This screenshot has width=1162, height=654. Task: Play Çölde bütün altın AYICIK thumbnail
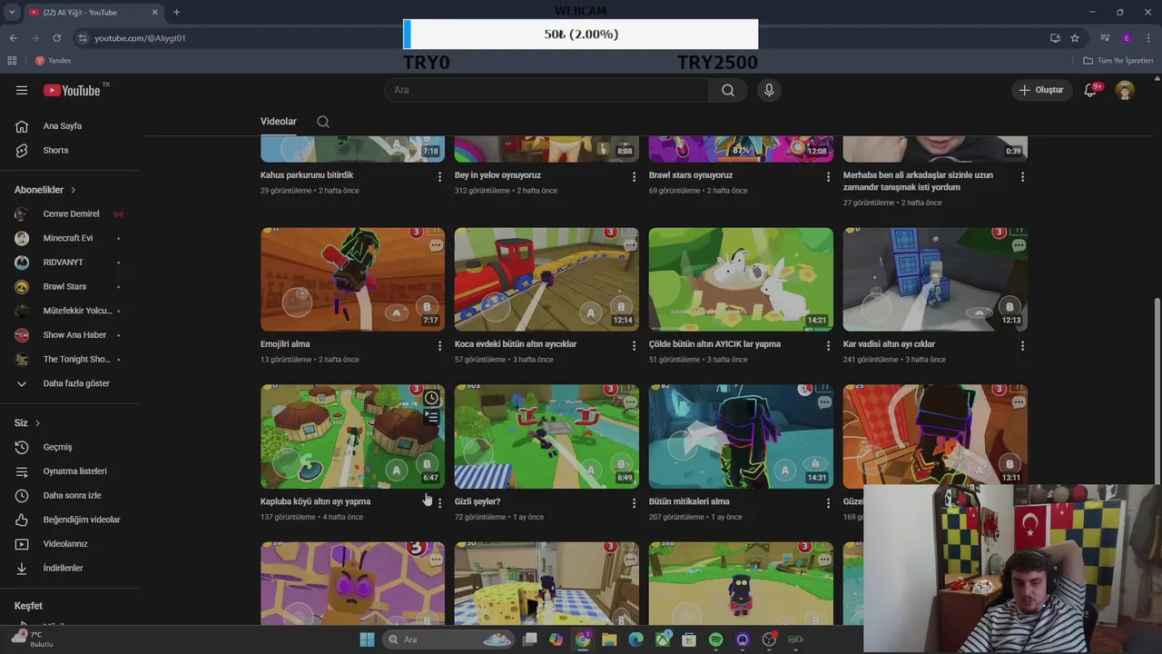click(x=741, y=279)
